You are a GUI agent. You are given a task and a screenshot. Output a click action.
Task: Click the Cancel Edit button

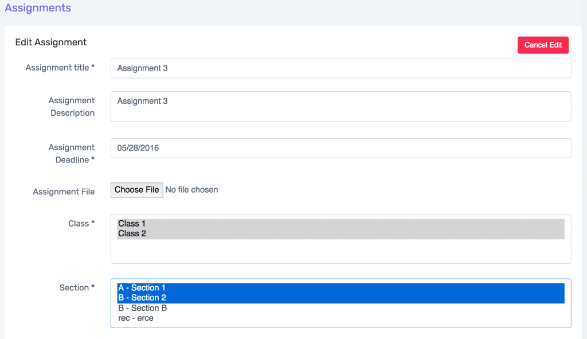(543, 45)
